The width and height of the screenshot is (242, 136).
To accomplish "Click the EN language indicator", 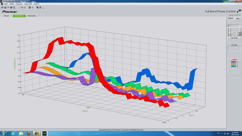I will point(218,133).
